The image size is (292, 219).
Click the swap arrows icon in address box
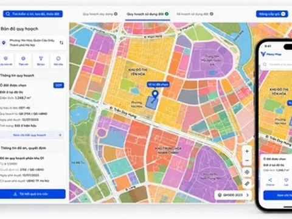pos(61,43)
